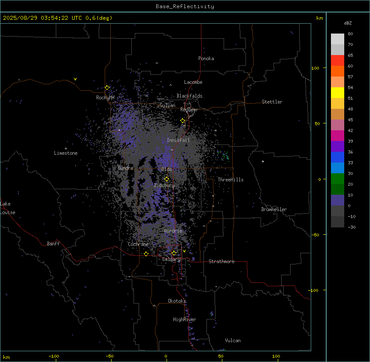The height and width of the screenshot is (362, 370).
Task: Click the km unit label at bottom left
Action: point(6,357)
